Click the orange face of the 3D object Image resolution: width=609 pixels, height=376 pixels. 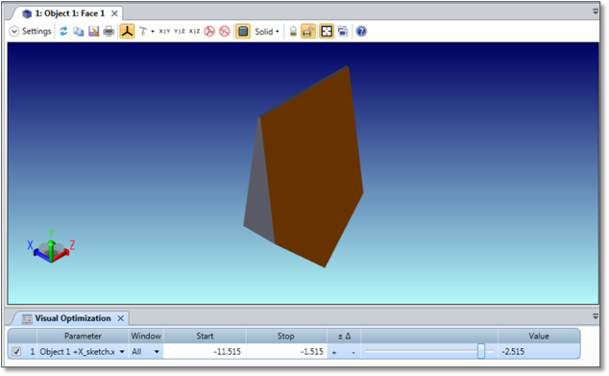[312, 167]
